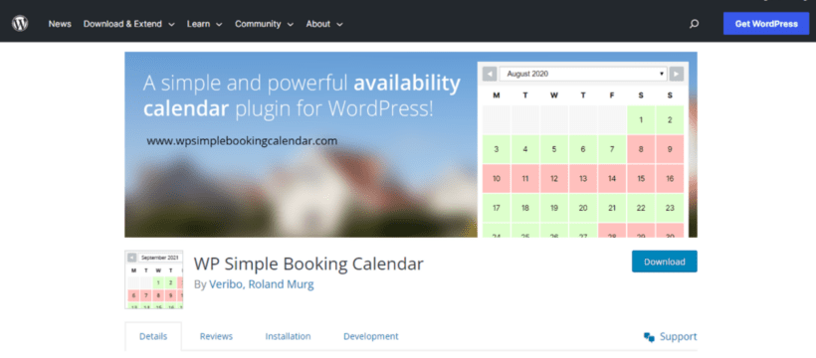Click the WordPress logo icon
Image resolution: width=816 pixels, height=358 pixels.
[20, 24]
